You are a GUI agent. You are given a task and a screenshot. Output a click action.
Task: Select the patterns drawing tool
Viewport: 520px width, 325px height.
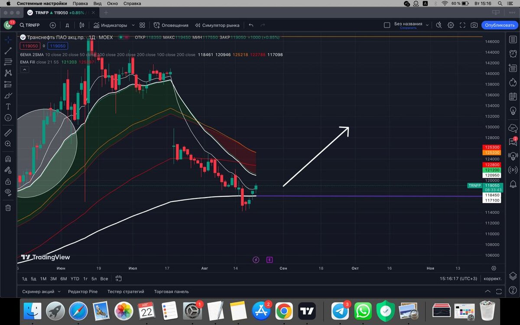[x=8, y=73]
